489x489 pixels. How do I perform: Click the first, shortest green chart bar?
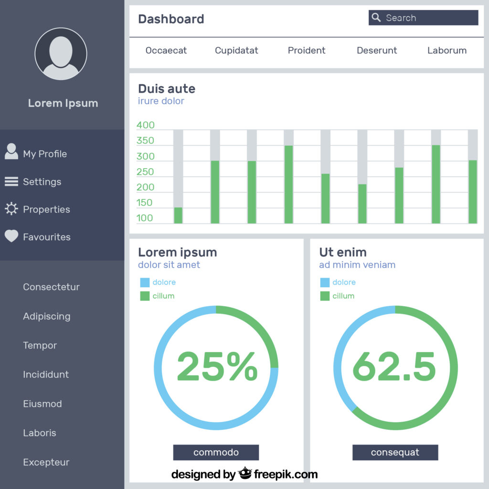178,215
